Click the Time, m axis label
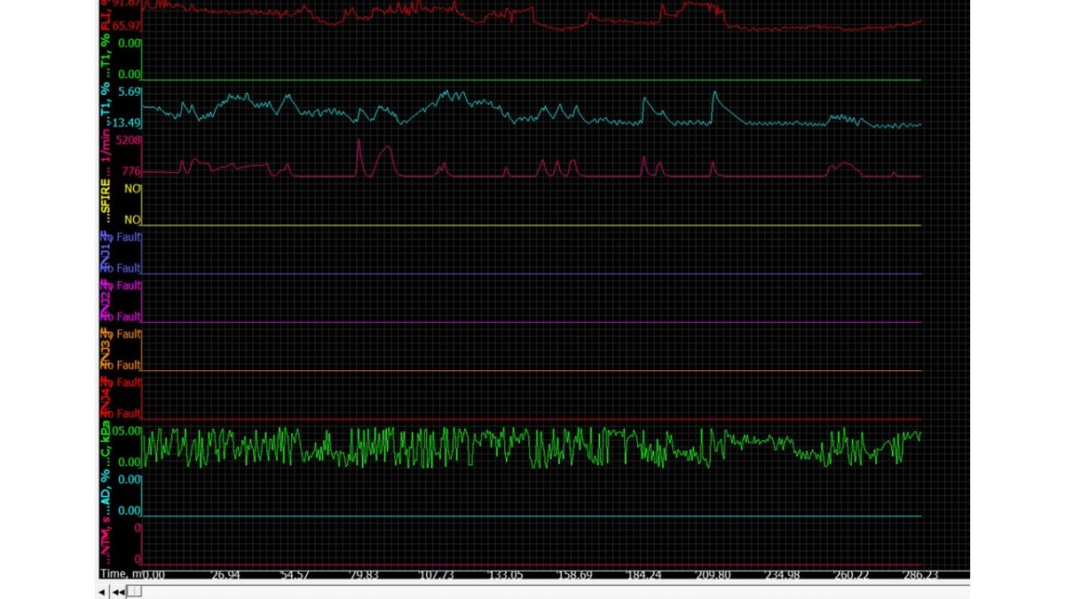 point(121,574)
